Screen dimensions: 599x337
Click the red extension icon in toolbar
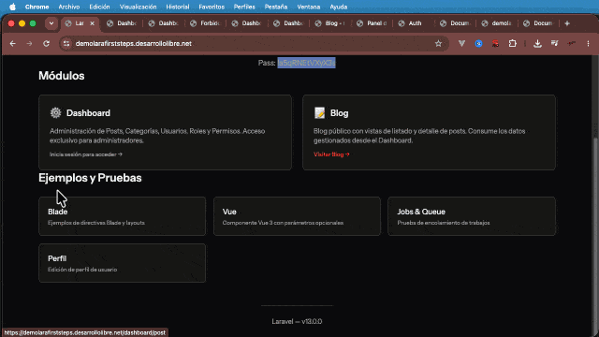(x=495, y=44)
